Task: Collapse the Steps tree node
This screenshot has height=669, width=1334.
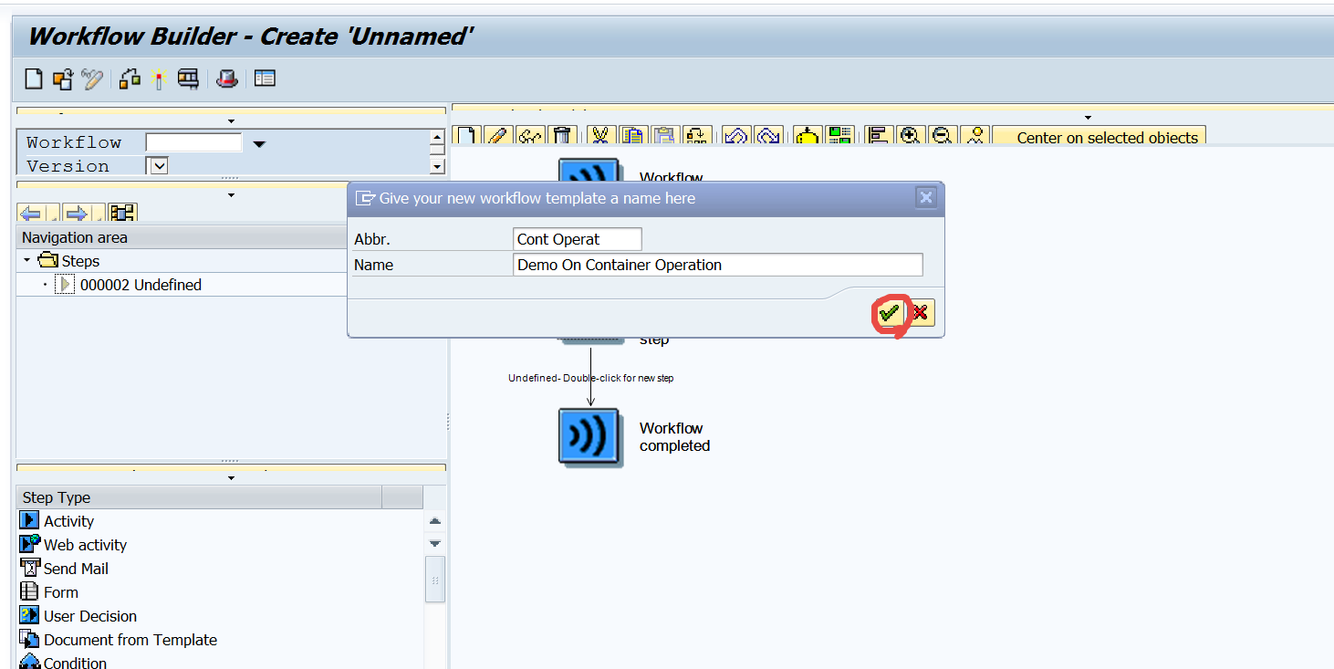Action: click(26, 260)
